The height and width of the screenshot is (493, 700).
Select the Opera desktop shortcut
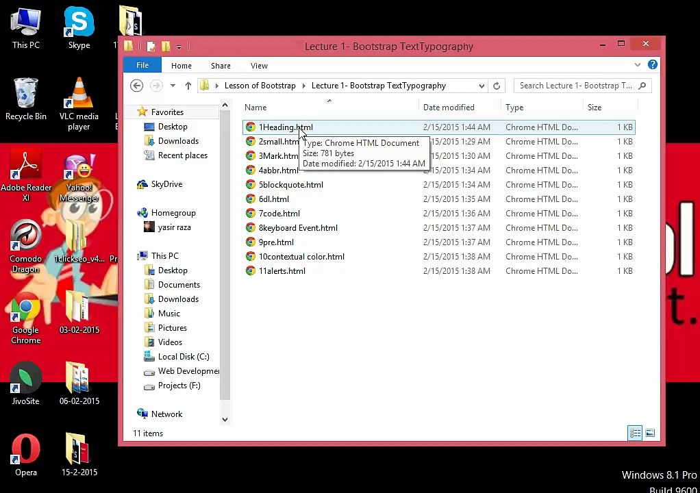pos(25,455)
